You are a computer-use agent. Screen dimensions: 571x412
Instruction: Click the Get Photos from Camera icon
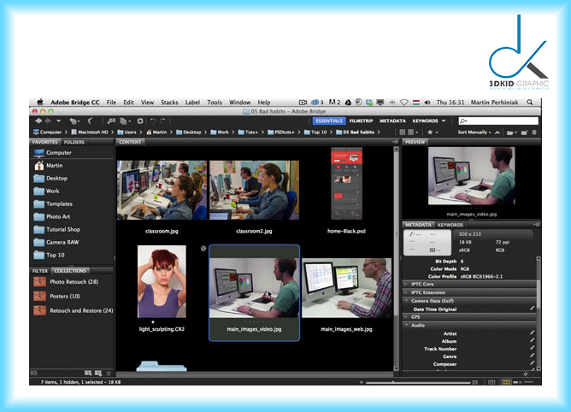coord(111,121)
